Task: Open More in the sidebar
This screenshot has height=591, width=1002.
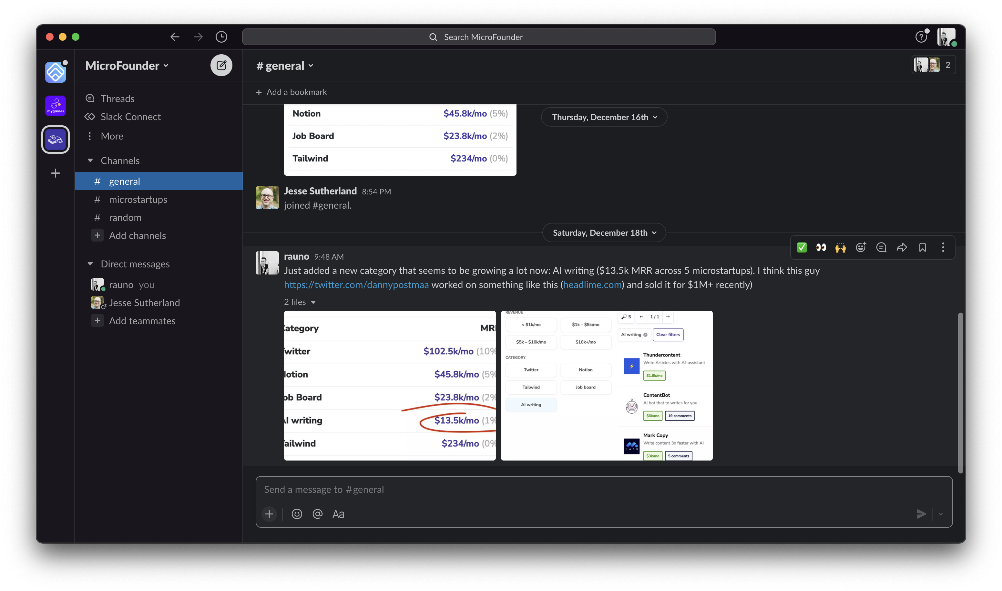Action: click(158, 136)
